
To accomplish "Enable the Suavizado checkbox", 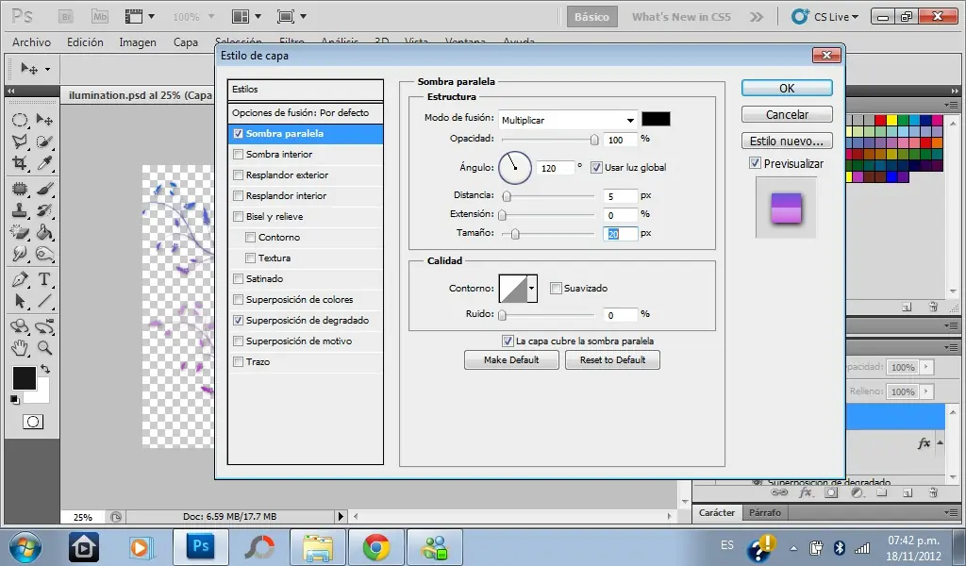I will (x=556, y=289).
